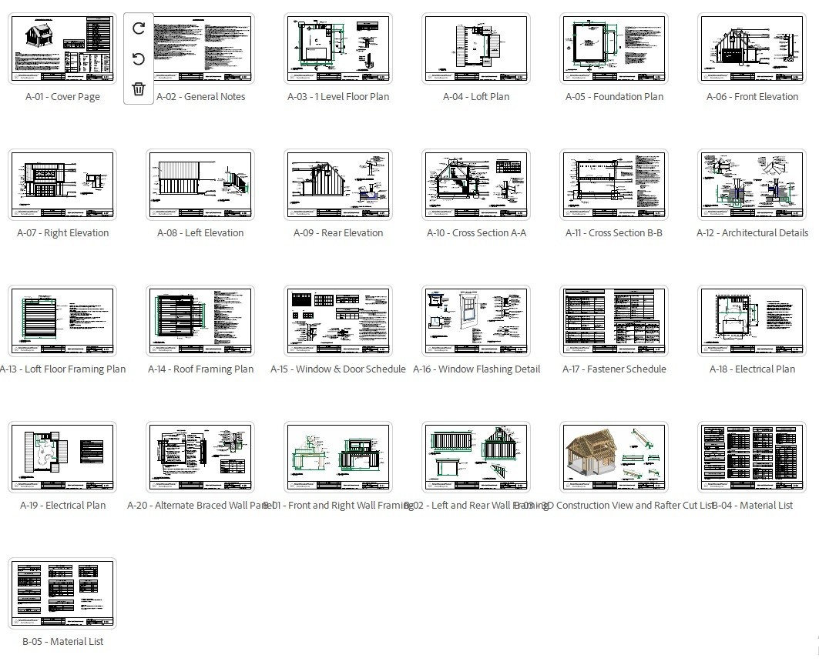This screenshot has height=668, width=819.
Task: Select the A-14 Roof Framing Plan thumbnail
Action: tap(200, 321)
